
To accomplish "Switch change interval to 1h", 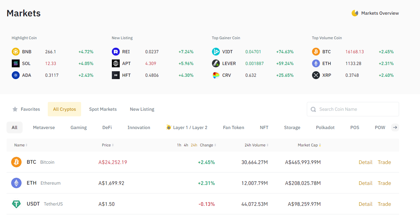I will (179, 145).
